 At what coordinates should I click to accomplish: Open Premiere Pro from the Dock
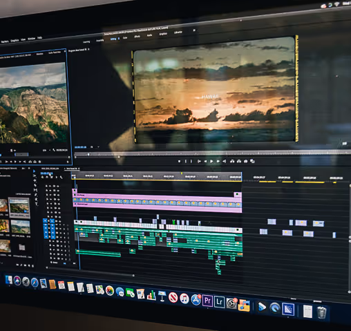pyautogui.click(x=207, y=301)
